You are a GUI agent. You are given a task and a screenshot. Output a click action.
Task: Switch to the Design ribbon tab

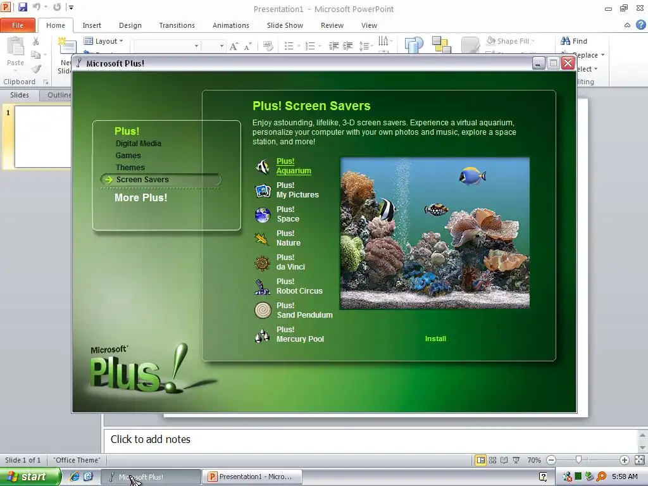pos(130,25)
